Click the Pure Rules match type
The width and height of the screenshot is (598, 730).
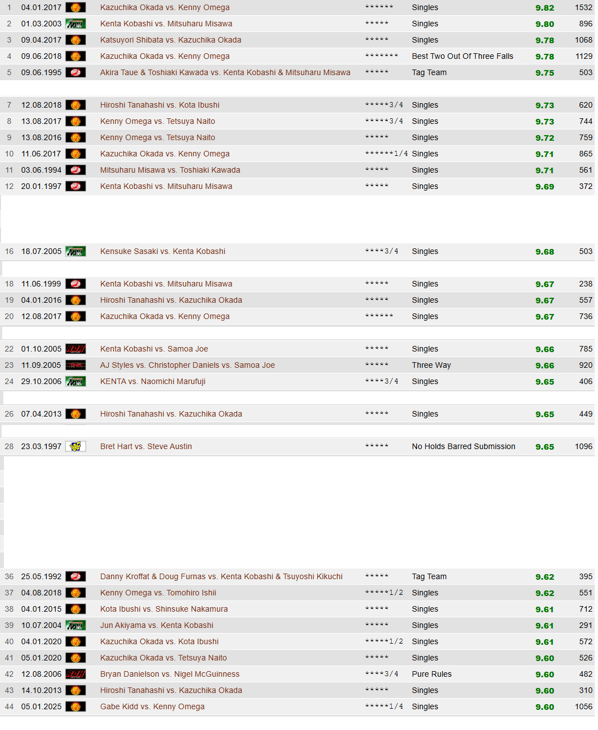coord(432,674)
